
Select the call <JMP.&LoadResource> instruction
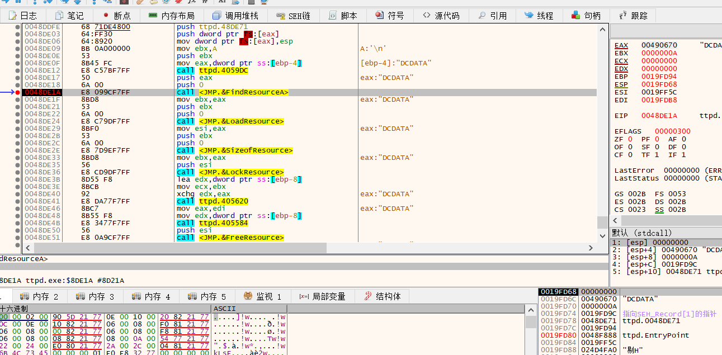click(230, 121)
